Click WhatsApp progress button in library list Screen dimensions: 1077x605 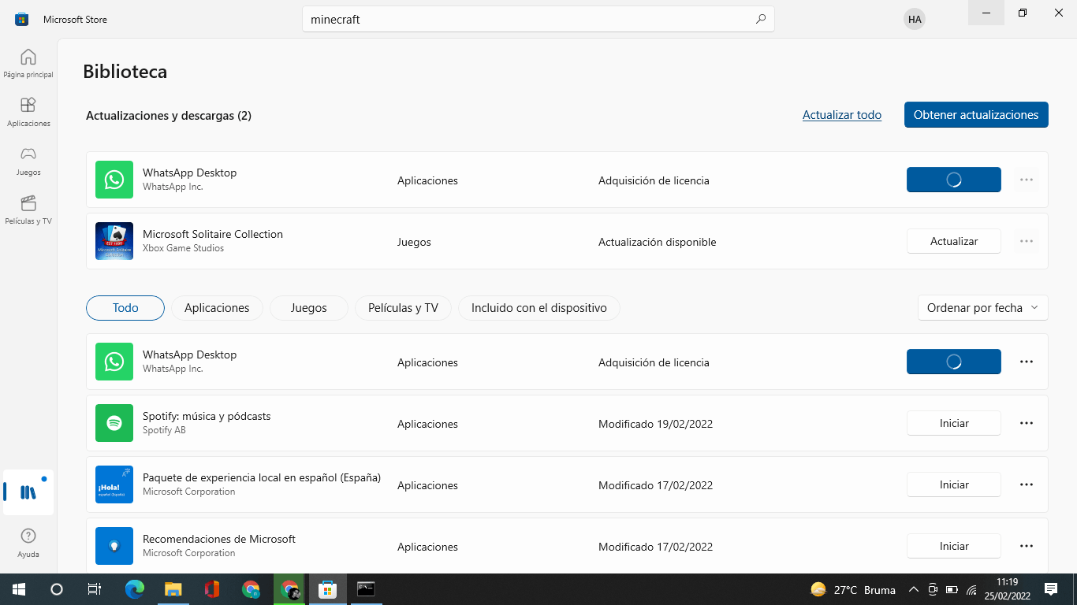point(954,362)
